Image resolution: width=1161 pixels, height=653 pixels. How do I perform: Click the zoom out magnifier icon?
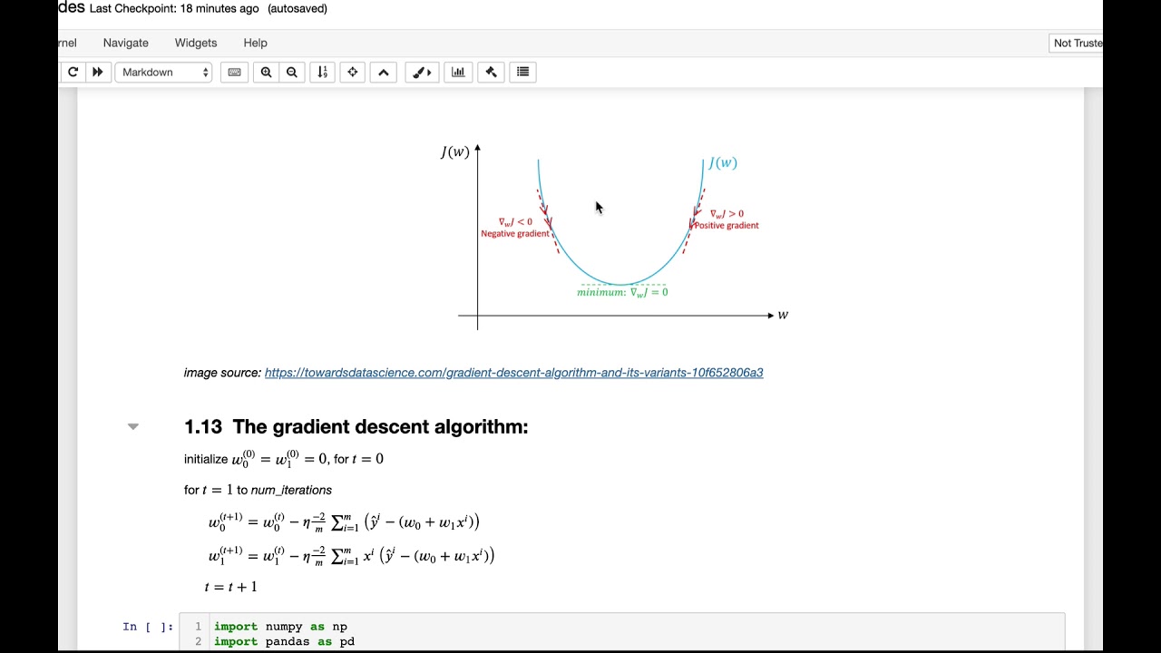pyautogui.click(x=292, y=72)
